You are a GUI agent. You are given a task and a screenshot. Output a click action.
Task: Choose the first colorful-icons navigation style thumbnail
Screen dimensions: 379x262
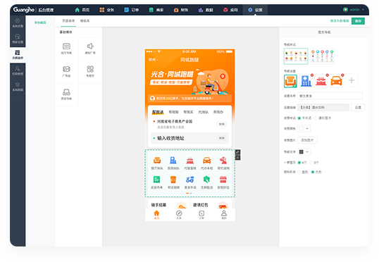296,56
